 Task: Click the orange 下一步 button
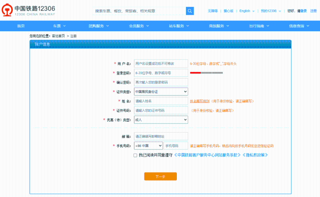pos(160,177)
